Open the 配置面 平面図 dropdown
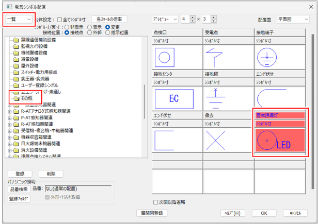 293,19
